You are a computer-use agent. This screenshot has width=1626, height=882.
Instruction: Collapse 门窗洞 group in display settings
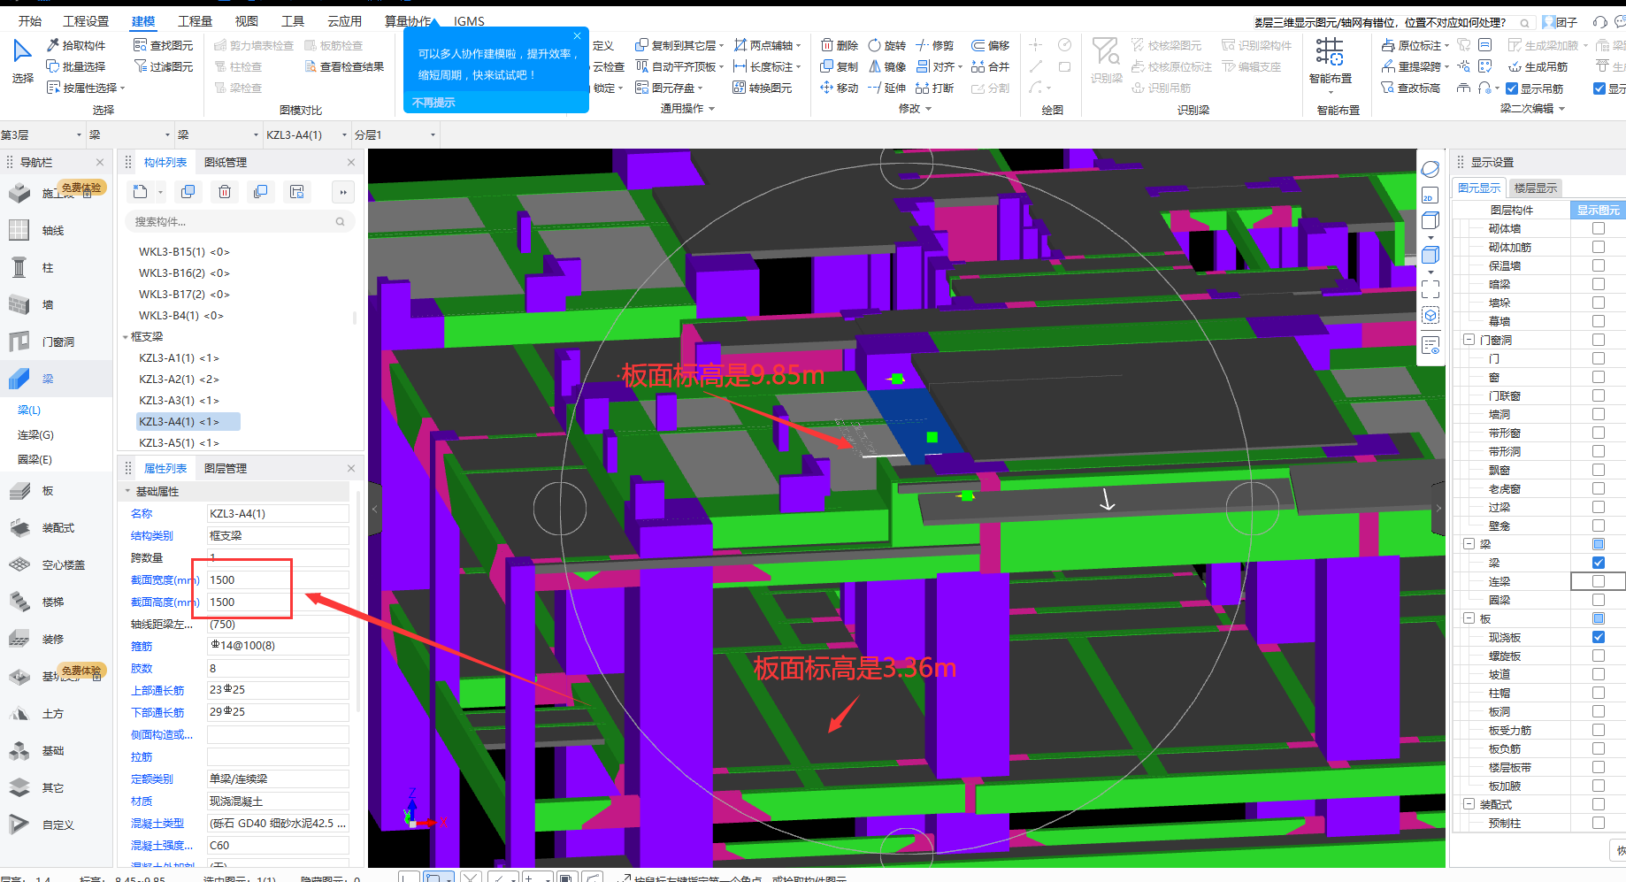click(x=1469, y=340)
